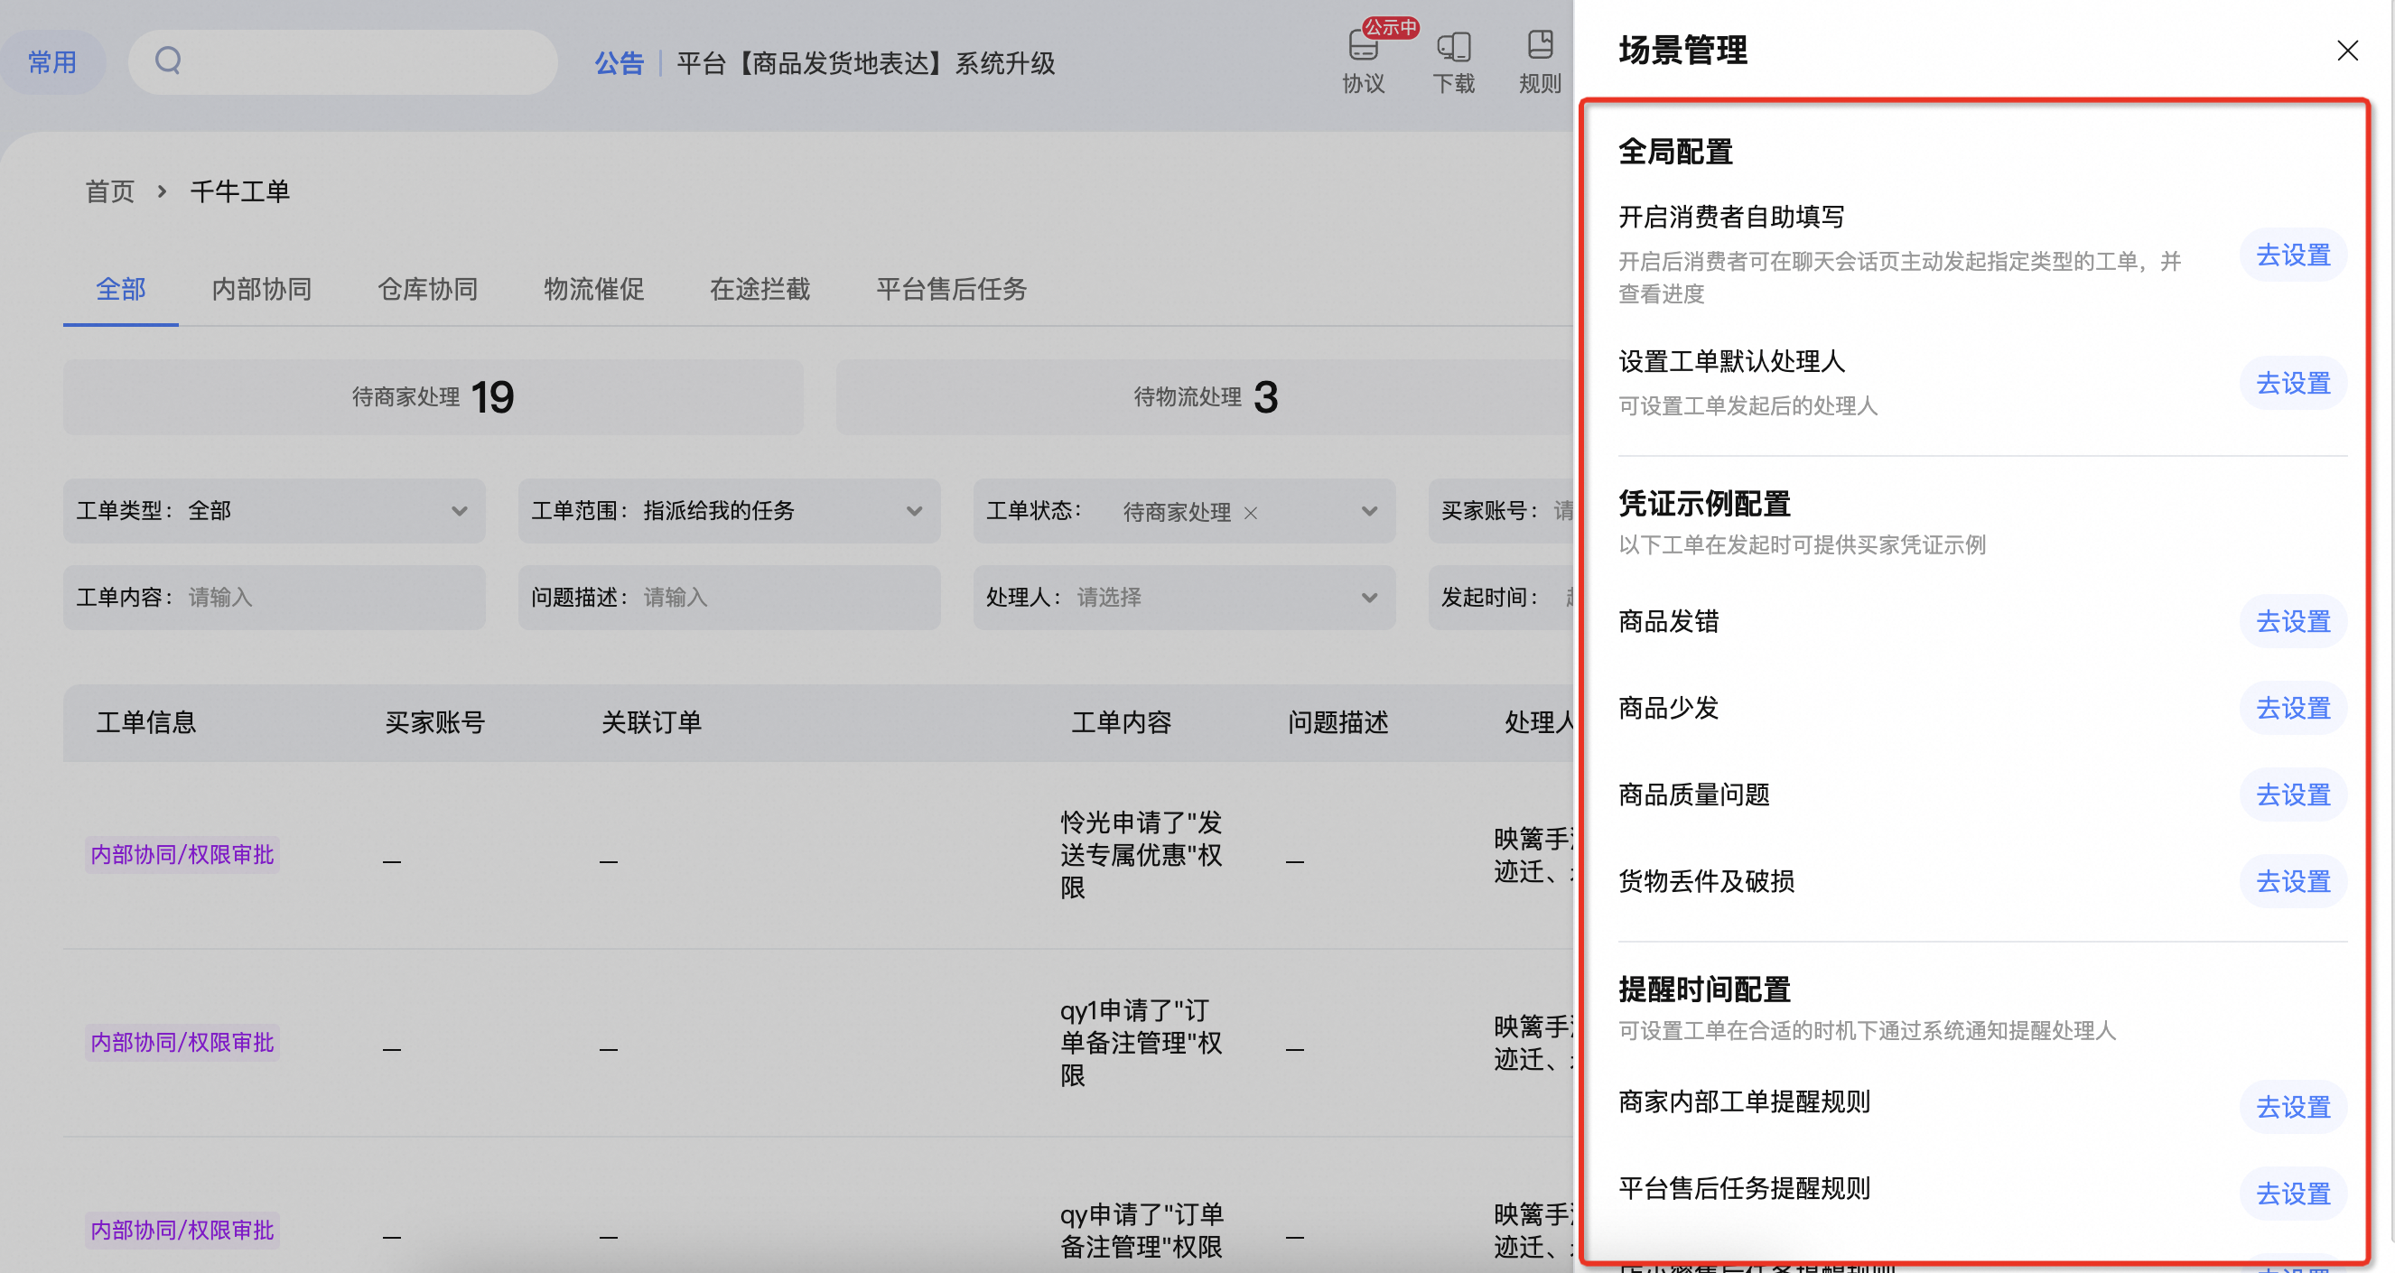Select the 待商家处理 19 card
Viewport: 2395px width, 1273px height.
pos(433,397)
